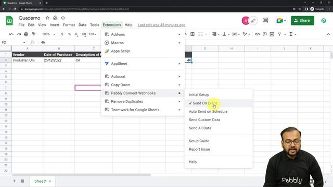Viewport: 333px width, 187px height.
Task: Expand the Autocrat submenu
Action: click(143, 76)
